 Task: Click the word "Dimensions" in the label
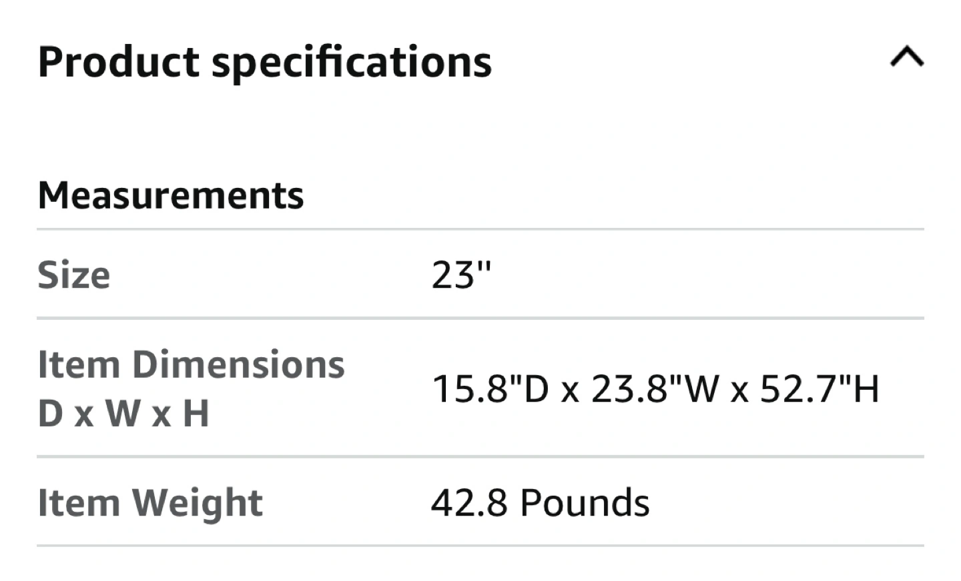[x=238, y=364]
